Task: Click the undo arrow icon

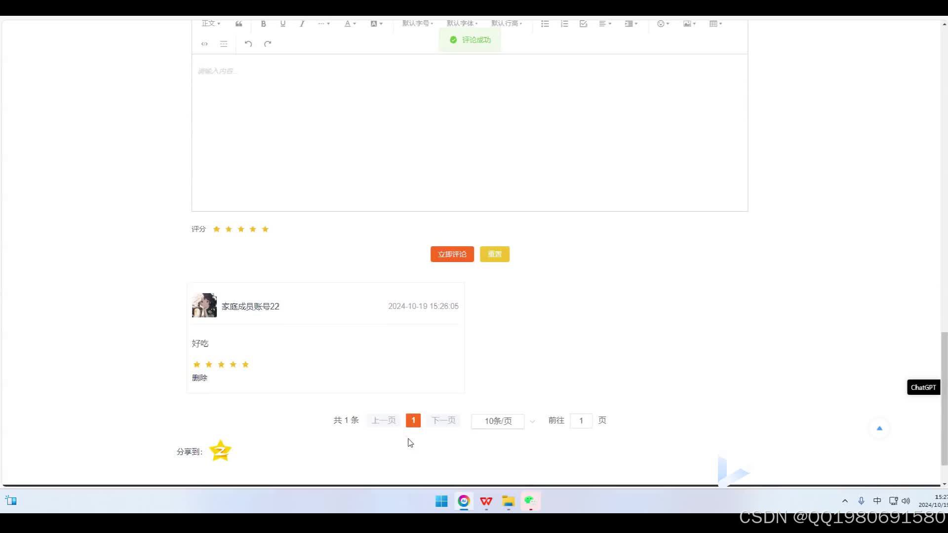Action: click(248, 44)
